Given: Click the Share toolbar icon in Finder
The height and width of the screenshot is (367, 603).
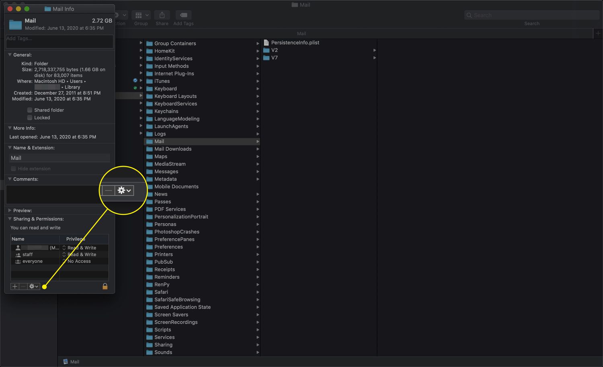Looking at the screenshot, I should pos(162,15).
